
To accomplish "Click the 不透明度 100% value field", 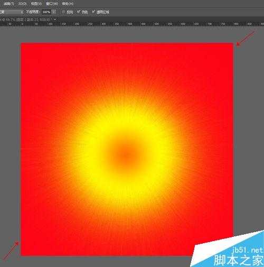I will pos(46,12).
